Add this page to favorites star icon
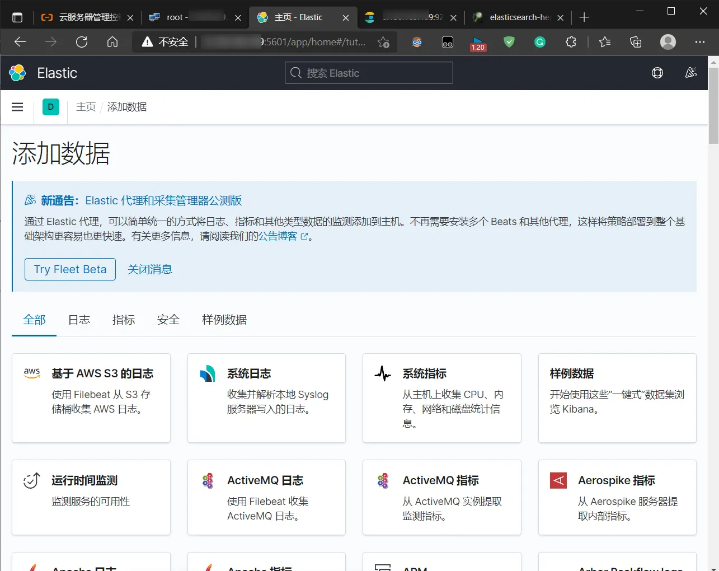The height and width of the screenshot is (571, 719). (x=383, y=42)
